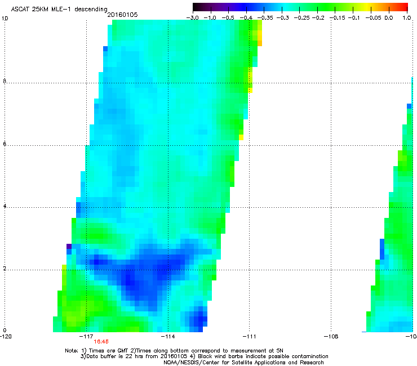Click the latitude label 8
Viewport: 417px width, 366px height.
tap(5, 81)
